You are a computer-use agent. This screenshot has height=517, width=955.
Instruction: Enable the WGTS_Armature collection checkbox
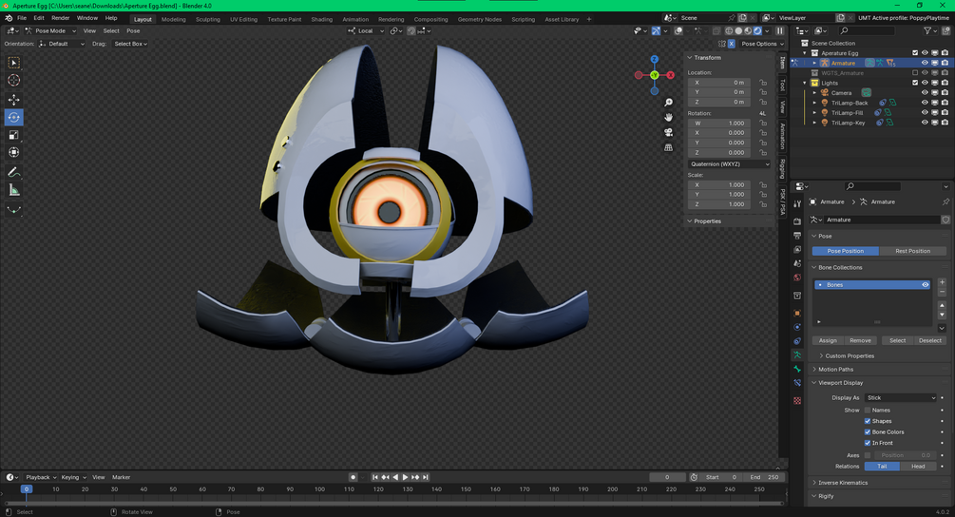click(x=915, y=73)
